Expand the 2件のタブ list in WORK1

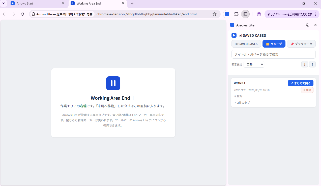(242, 102)
